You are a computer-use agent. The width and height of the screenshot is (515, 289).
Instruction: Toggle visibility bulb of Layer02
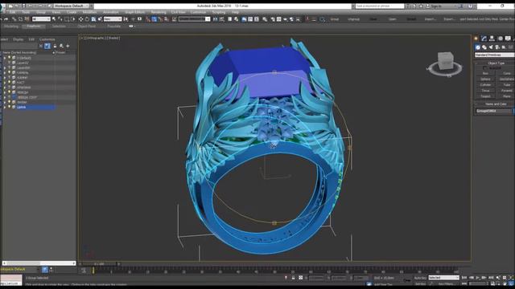9,63
